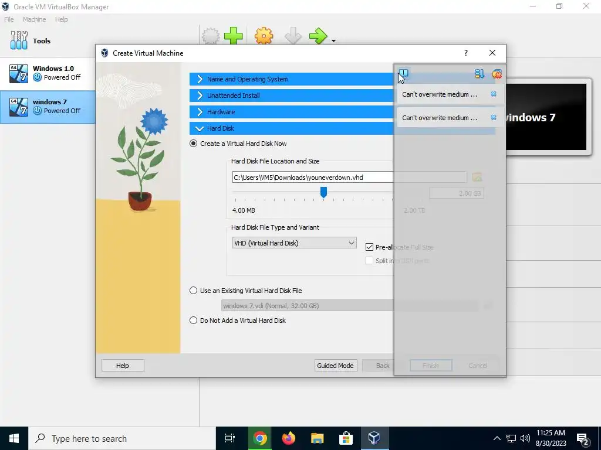Select Do Not Add a Virtual Hard Disk

[x=194, y=321]
